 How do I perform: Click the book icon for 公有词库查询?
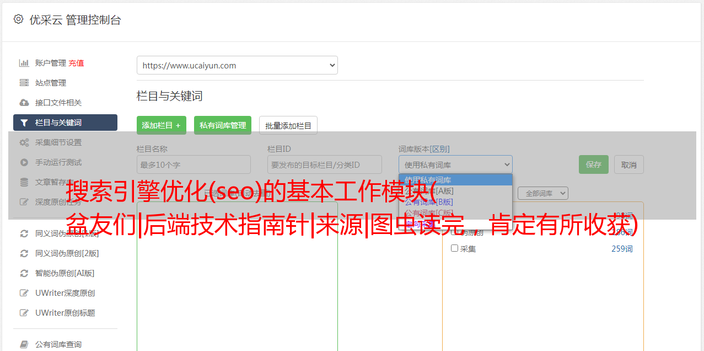point(24,344)
